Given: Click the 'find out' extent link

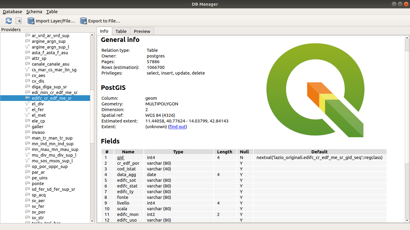Looking at the screenshot, I should tap(177, 127).
